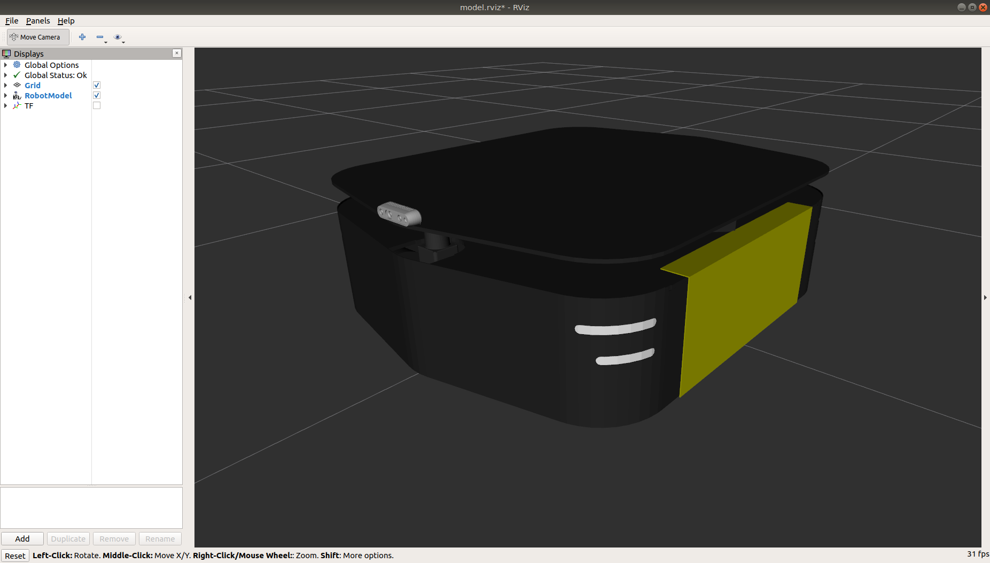Uncheck the Grid display checkbox
The image size is (990, 563).
(x=97, y=86)
